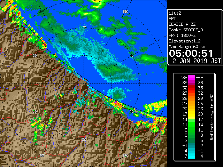Screen dimensions: 223x167
Task: Click the "Max Range:60 km" text
Action: (187, 47)
